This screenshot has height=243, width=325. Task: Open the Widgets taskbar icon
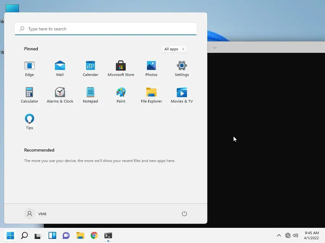[52, 235]
